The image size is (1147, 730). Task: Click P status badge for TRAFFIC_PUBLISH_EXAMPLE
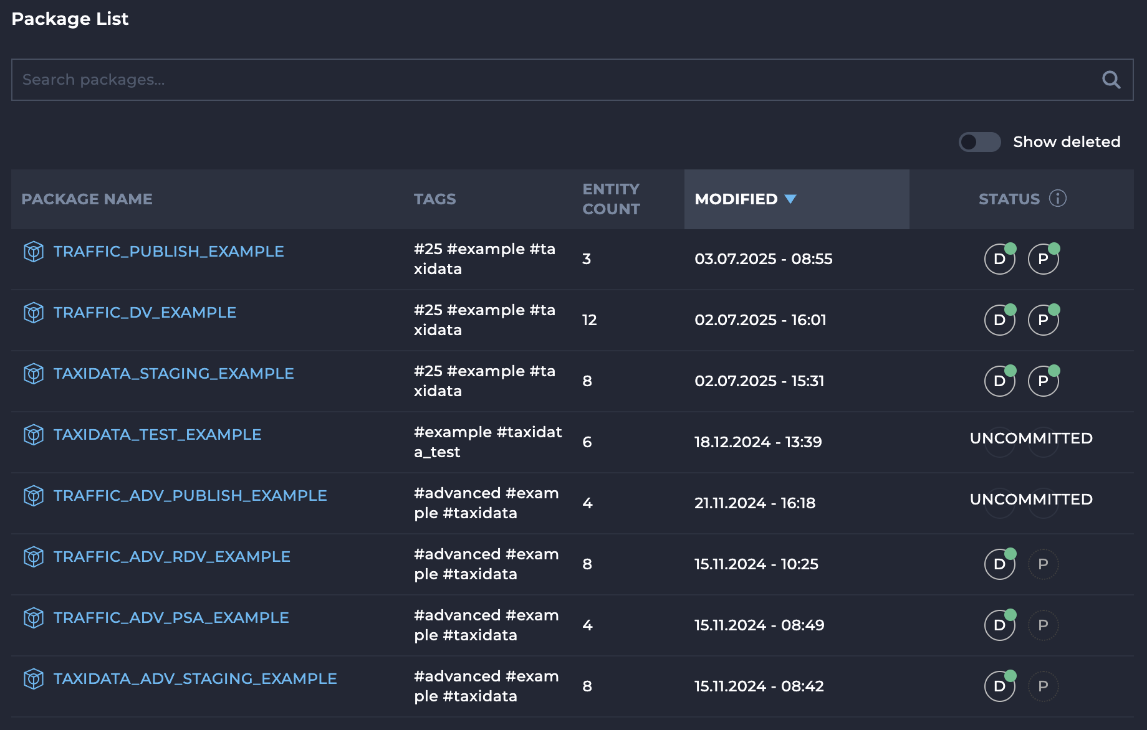pyautogui.click(x=1043, y=259)
